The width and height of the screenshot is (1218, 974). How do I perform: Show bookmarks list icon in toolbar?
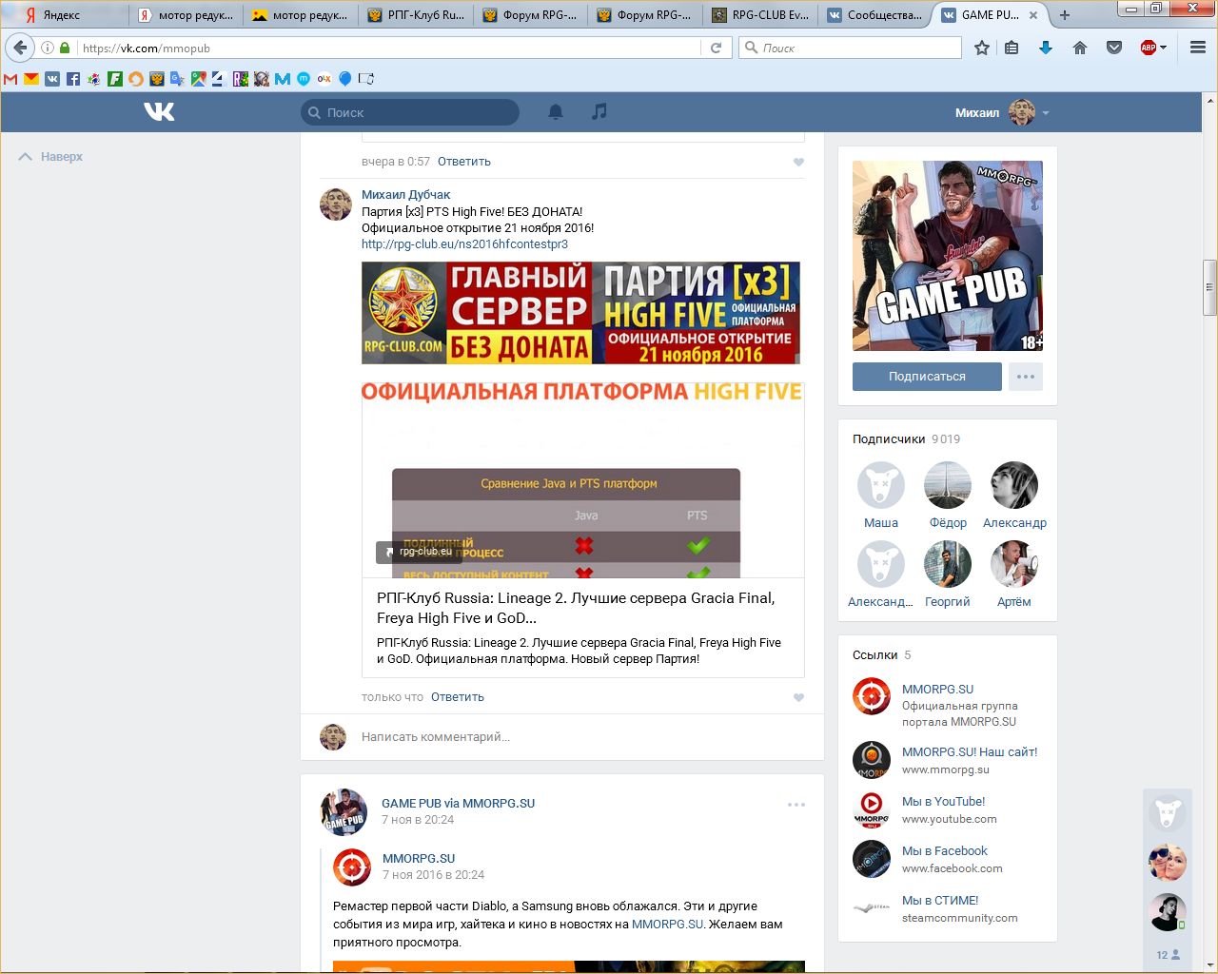point(1012,48)
